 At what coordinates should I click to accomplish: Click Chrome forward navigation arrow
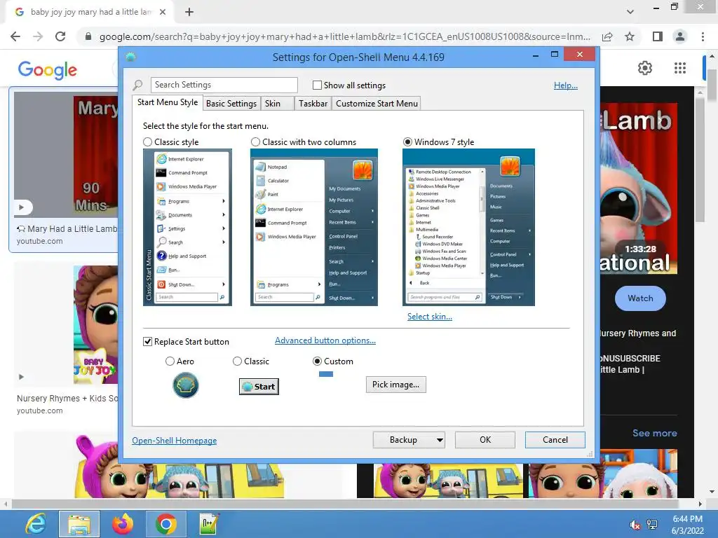38,36
